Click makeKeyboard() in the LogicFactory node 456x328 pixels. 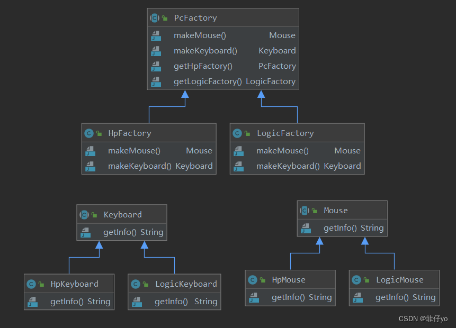(x=288, y=166)
